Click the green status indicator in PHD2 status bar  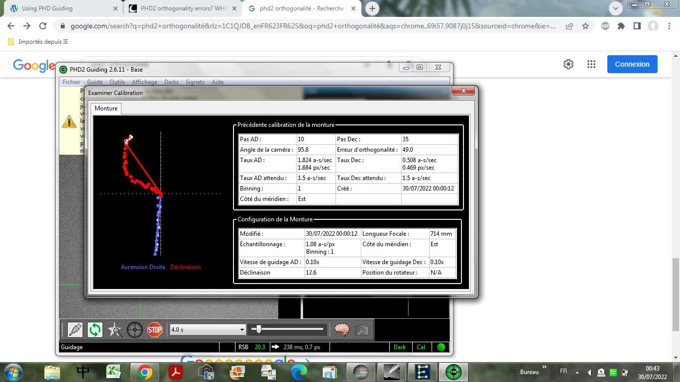pos(441,347)
